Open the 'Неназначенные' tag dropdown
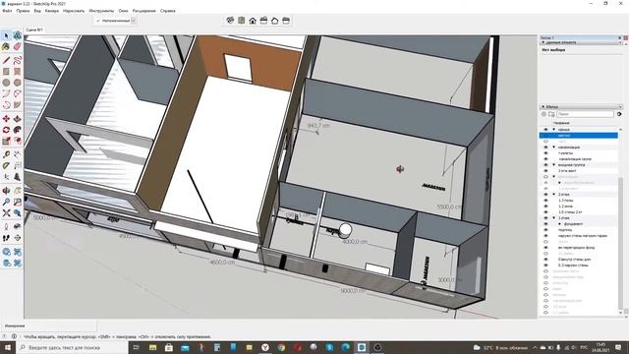This screenshot has height=354, width=629. point(134,21)
